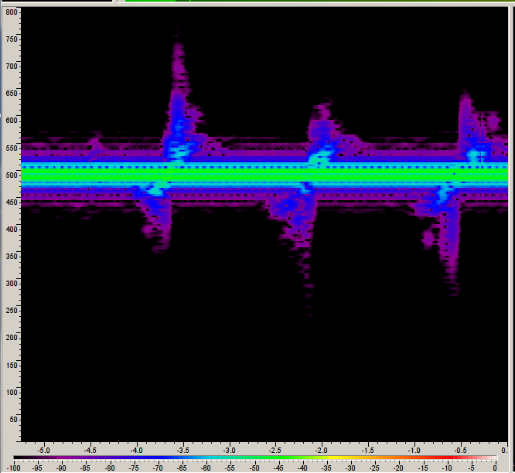Select the -50 value on the color scale

point(254,468)
